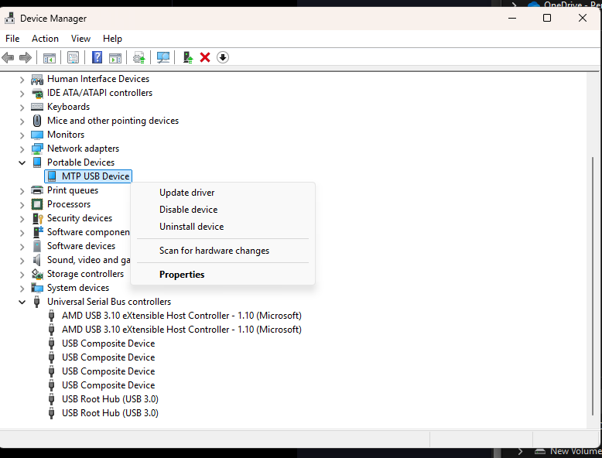Collapse the Portable Devices category
Screen dimensions: 602x458
(x=22, y=162)
